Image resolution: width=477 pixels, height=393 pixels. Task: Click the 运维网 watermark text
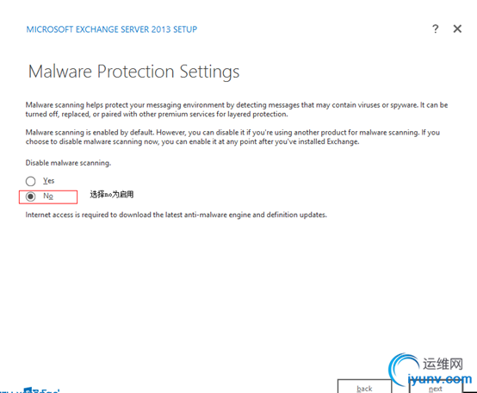tap(443, 364)
